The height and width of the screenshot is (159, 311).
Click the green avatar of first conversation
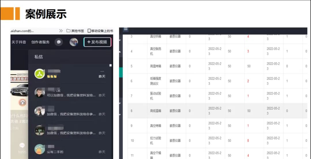tap(39, 74)
